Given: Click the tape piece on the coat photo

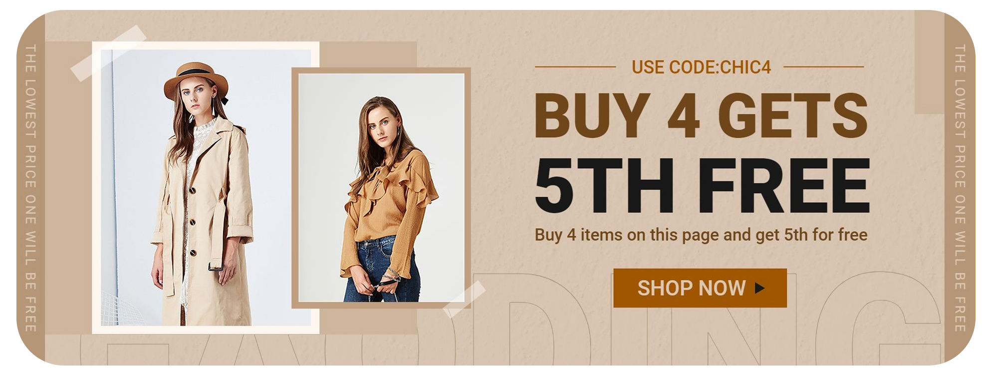Looking at the screenshot, I should coord(108,53).
